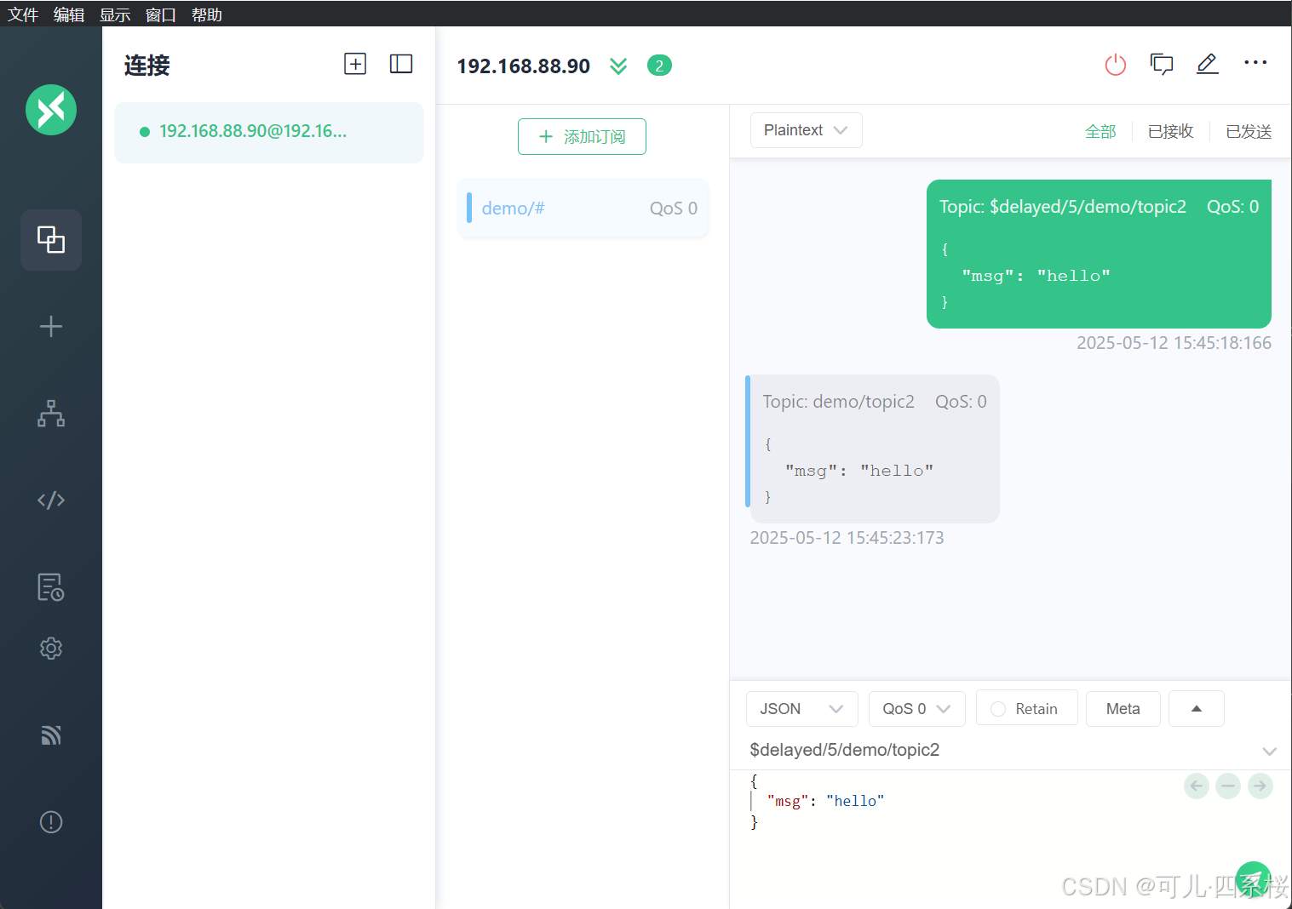This screenshot has height=909, width=1292.
Task: Open the About info icon
Action: 51,822
